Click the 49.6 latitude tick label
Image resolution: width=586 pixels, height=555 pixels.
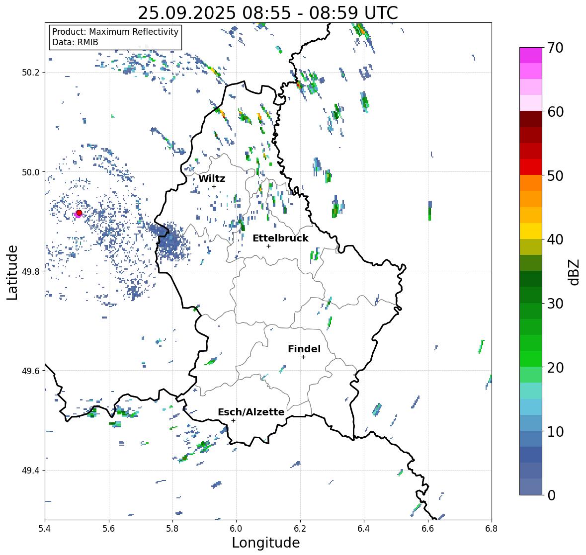click(x=31, y=371)
